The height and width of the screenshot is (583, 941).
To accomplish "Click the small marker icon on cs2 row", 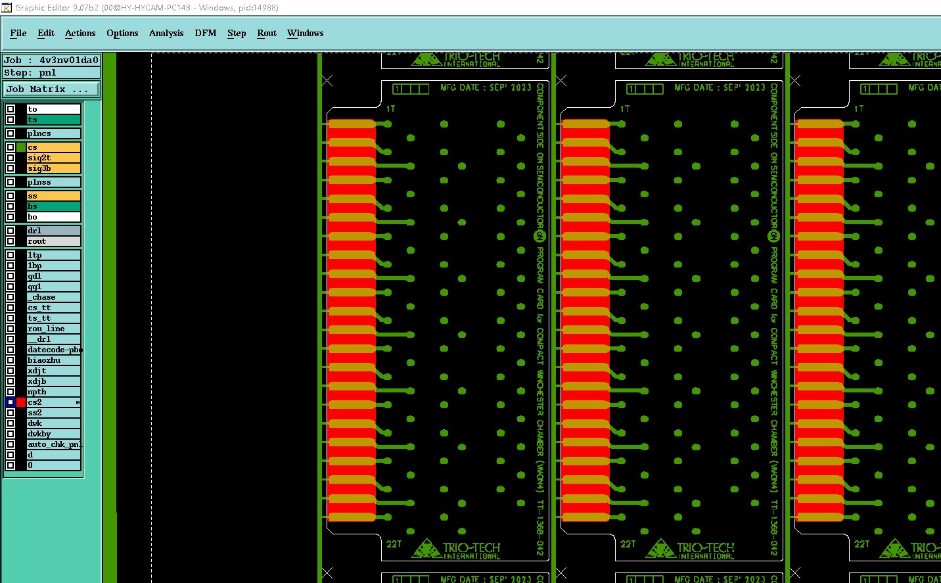I will (x=78, y=402).
